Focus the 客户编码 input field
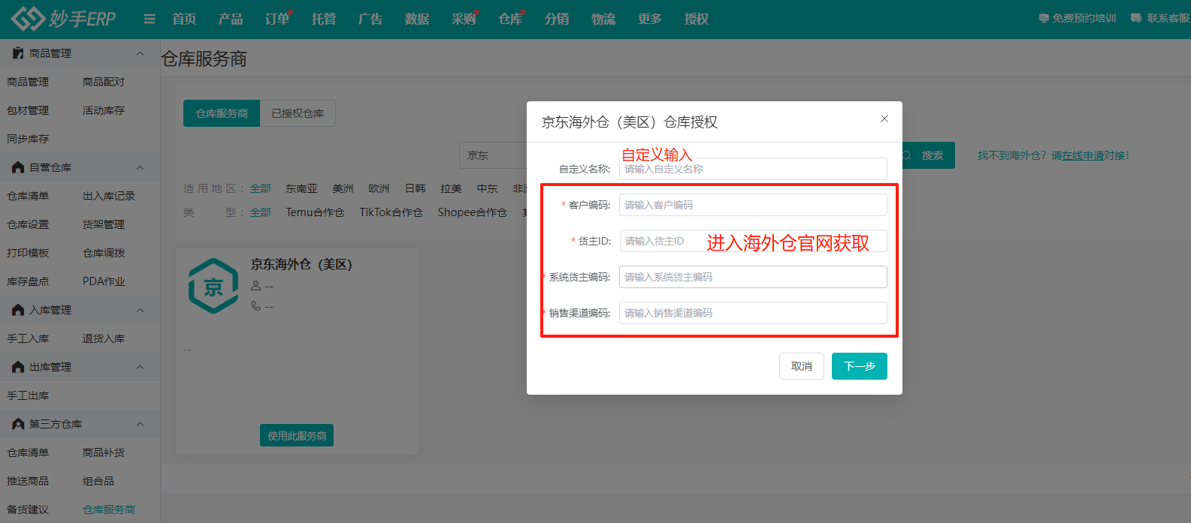Viewport: 1191px width, 523px height. pos(753,205)
